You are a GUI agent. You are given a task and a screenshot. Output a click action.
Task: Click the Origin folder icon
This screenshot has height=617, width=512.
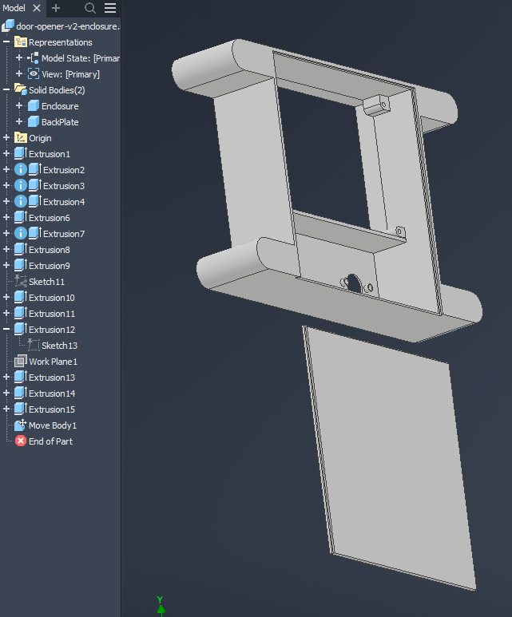click(21, 138)
